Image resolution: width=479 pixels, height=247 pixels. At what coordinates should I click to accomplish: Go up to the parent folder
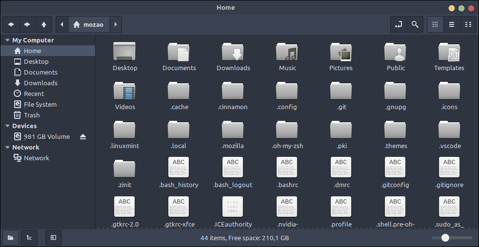(x=44, y=24)
